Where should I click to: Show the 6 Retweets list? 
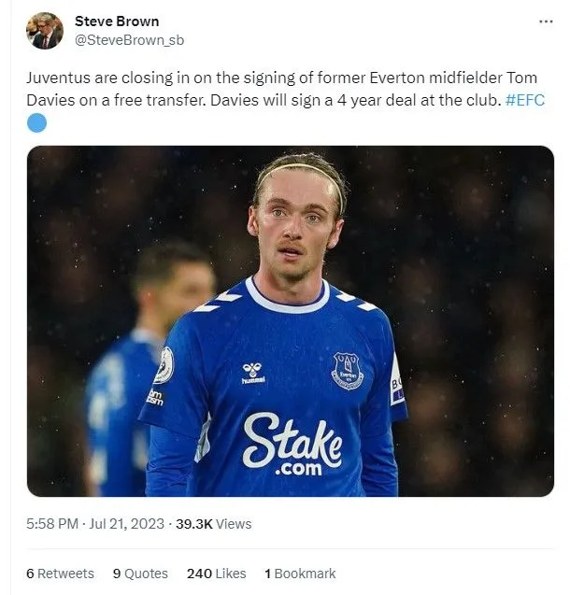pyautogui.click(x=60, y=574)
